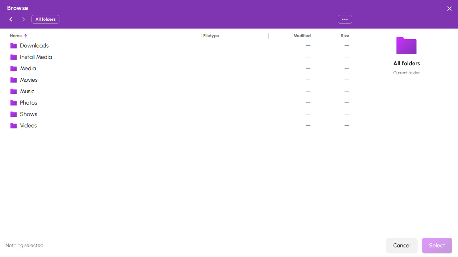Click the Select button
The width and height of the screenshot is (458, 257).
coord(437,246)
